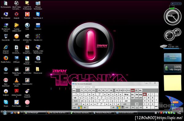Select the TeamViewer 4 desktop icon

[38, 16]
